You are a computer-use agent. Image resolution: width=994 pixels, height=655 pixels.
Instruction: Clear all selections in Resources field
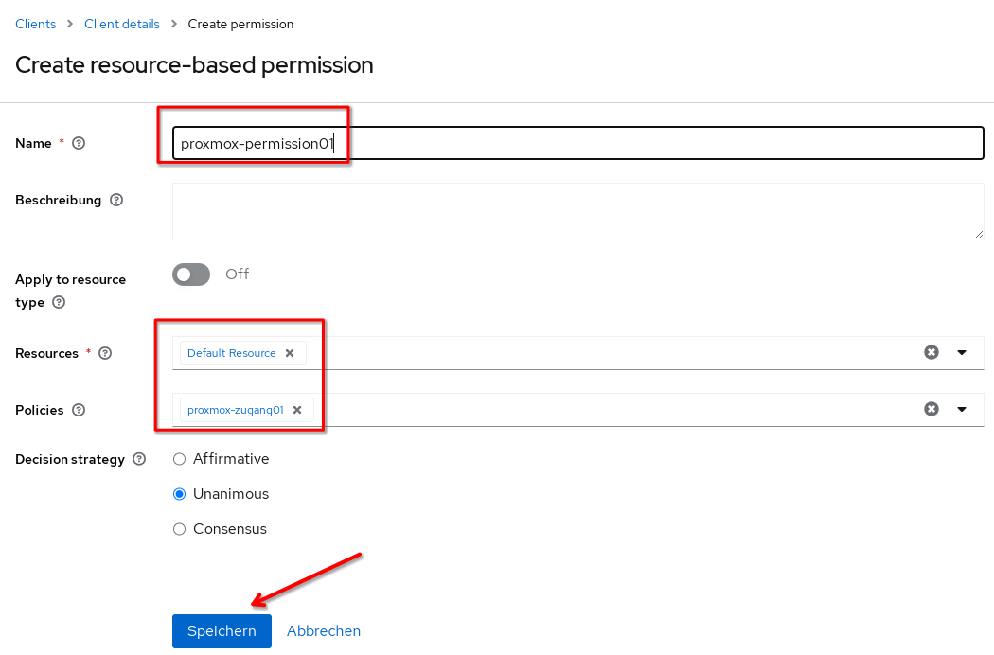(x=932, y=352)
